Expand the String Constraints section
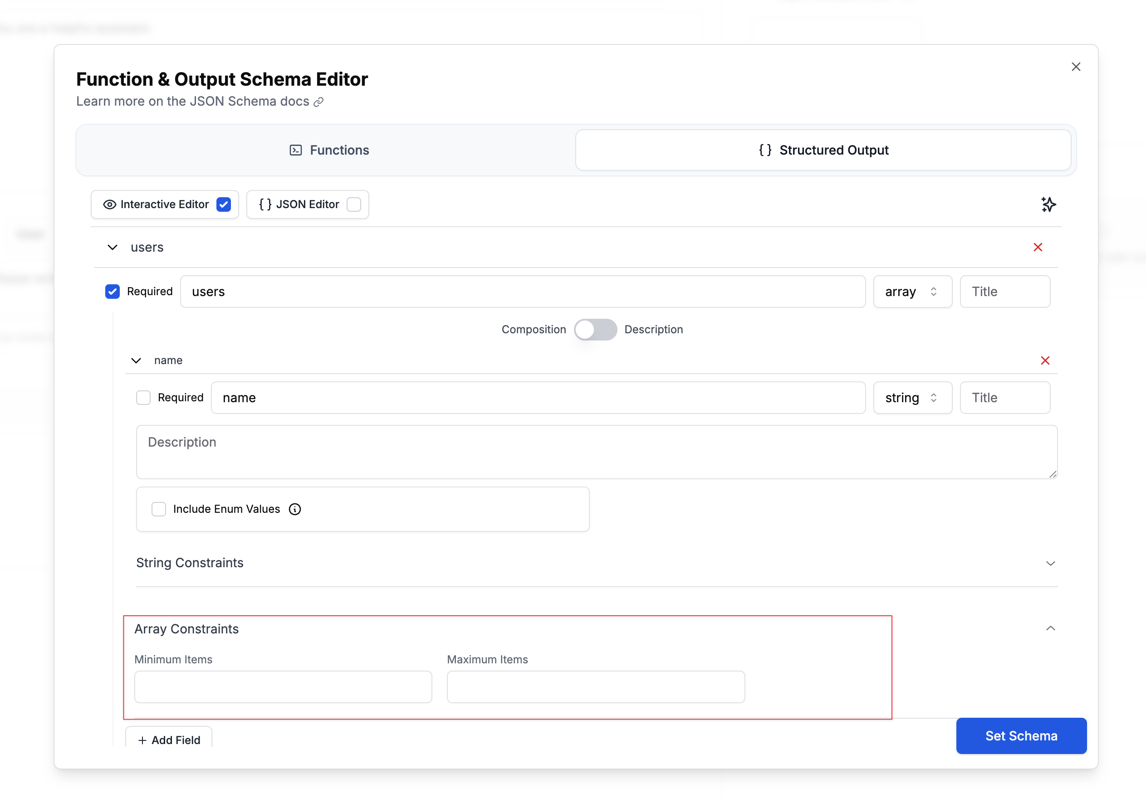1146x798 pixels. click(1051, 563)
